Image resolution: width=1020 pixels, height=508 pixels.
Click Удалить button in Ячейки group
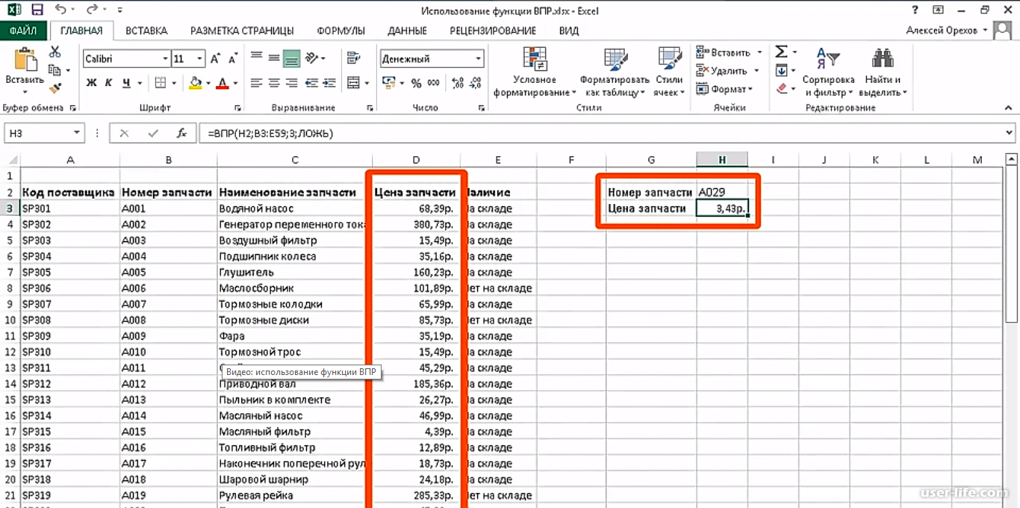722,71
